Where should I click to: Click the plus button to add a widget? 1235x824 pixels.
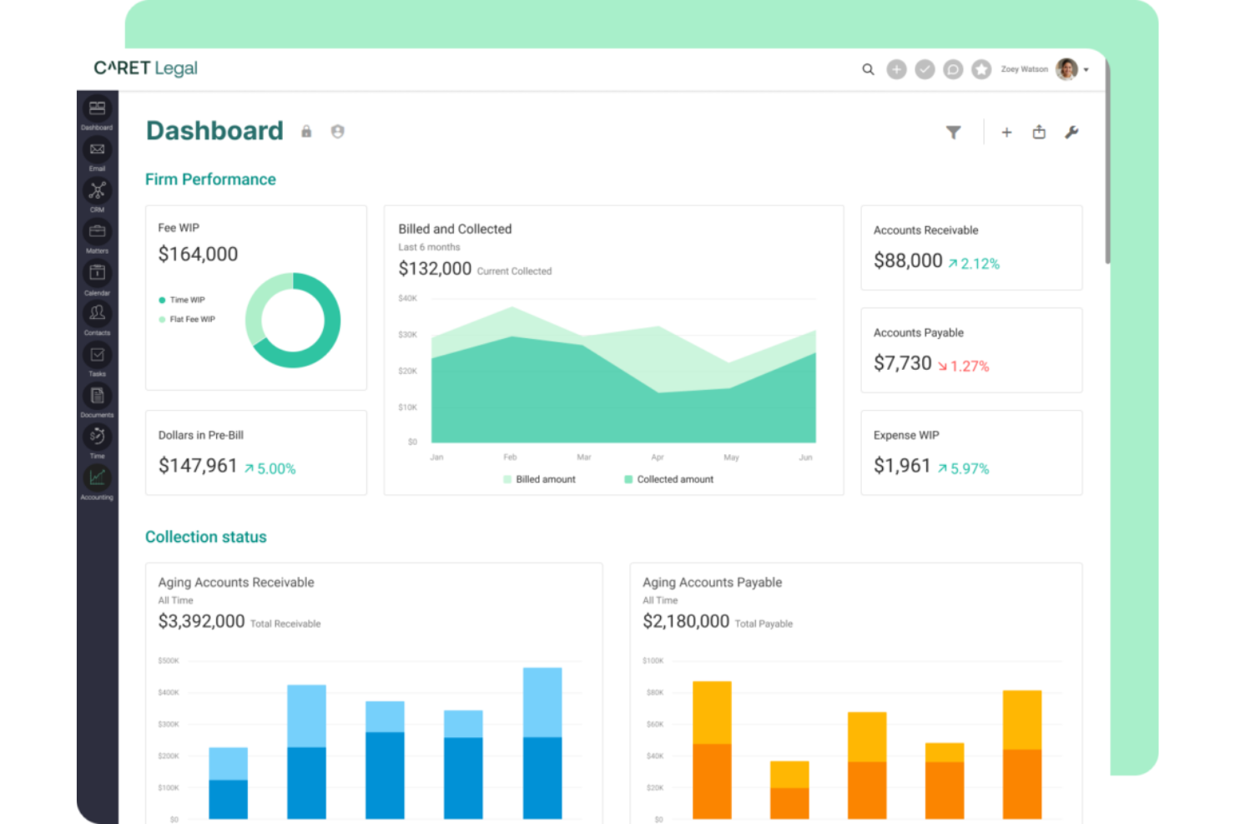1006,132
